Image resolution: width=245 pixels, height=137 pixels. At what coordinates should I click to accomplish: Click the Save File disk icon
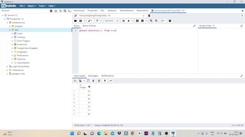pos(80,21)
